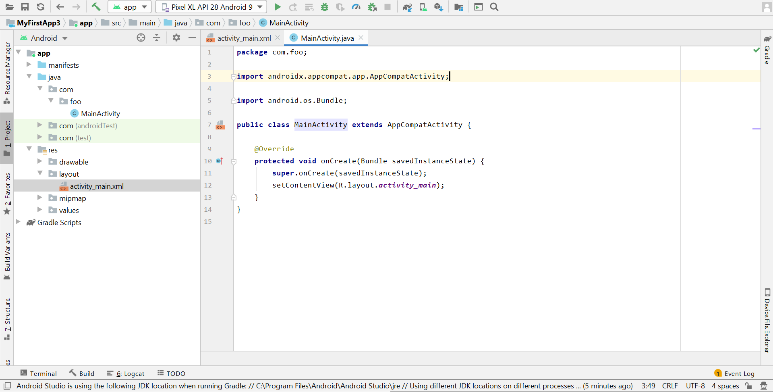773x392 pixels.
Task: Open the Gradle tool window
Action: pos(767,56)
